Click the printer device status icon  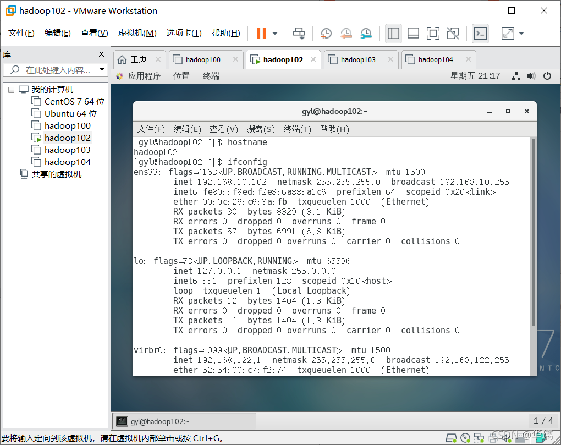(492, 437)
